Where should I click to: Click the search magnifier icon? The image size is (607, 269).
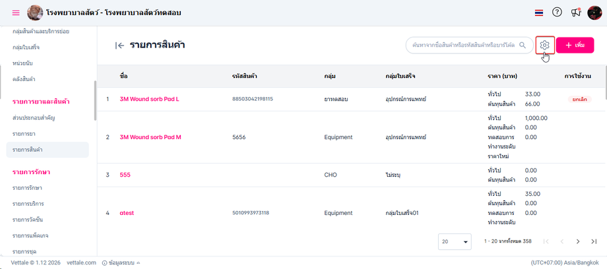point(523,45)
